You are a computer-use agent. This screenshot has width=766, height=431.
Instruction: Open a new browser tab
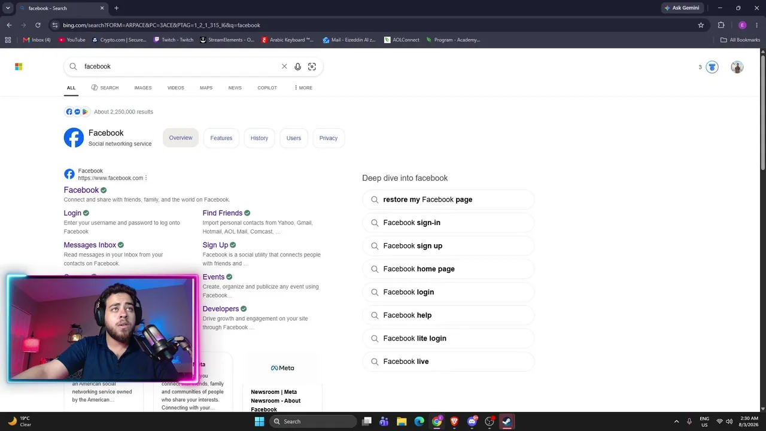tap(116, 8)
